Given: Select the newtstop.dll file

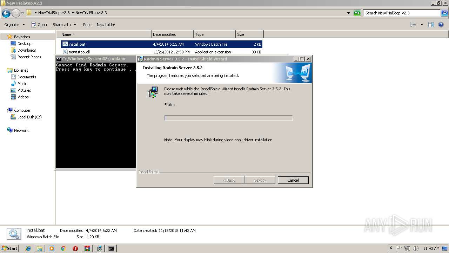Looking at the screenshot, I should point(162,52).
